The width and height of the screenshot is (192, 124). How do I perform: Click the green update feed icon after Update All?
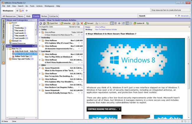tap(147, 23)
